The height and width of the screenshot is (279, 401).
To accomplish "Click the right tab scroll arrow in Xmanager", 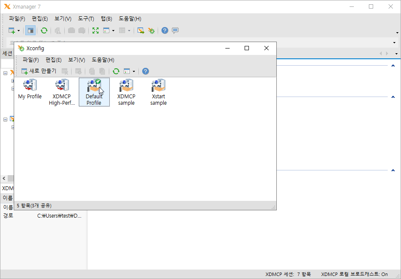I will pos(387,54).
